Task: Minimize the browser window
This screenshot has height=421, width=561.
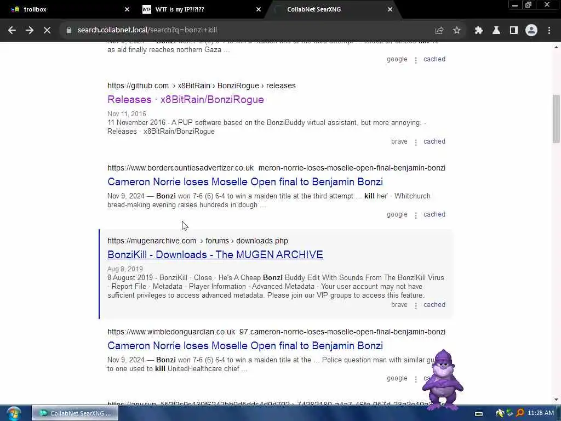Action: coord(515,5)
